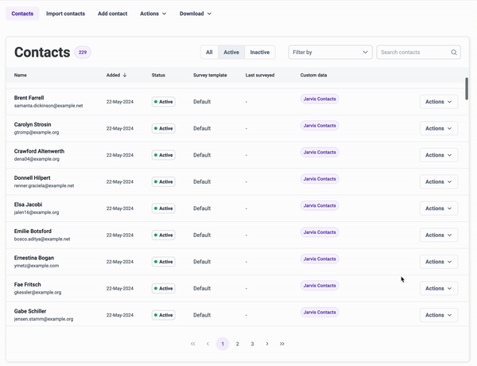Open Actions for Gabe Schiller
The width and height of the screenshot is (477, 366).
coord(439,315)
